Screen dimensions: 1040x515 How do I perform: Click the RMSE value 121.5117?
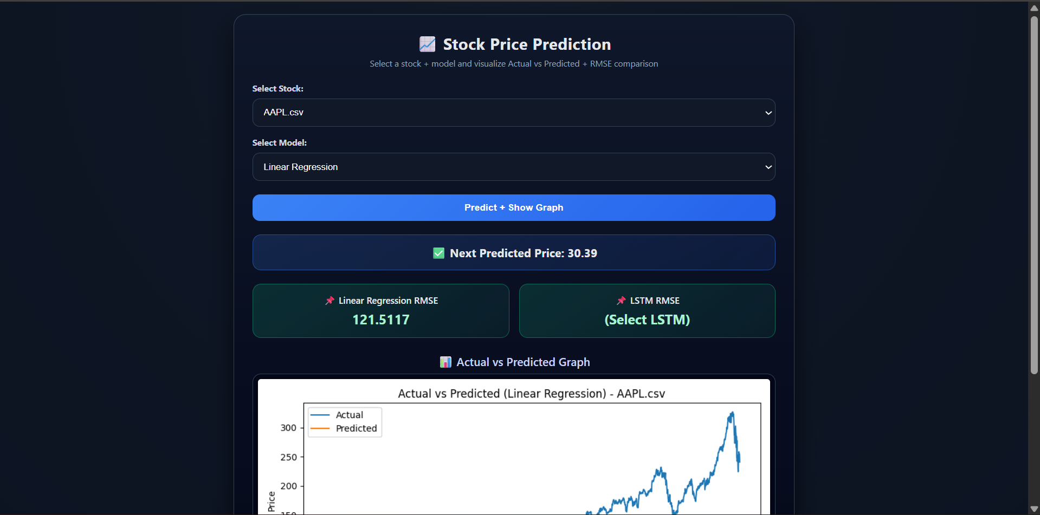coord(381,320)
